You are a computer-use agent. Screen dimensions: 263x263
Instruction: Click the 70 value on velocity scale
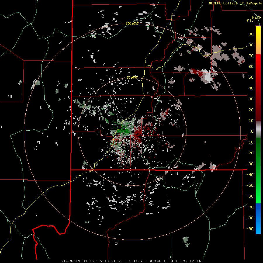coord(251,56)
